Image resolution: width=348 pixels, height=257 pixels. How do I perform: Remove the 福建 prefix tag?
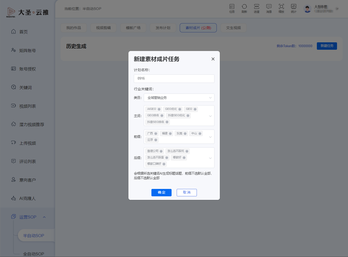170,134
